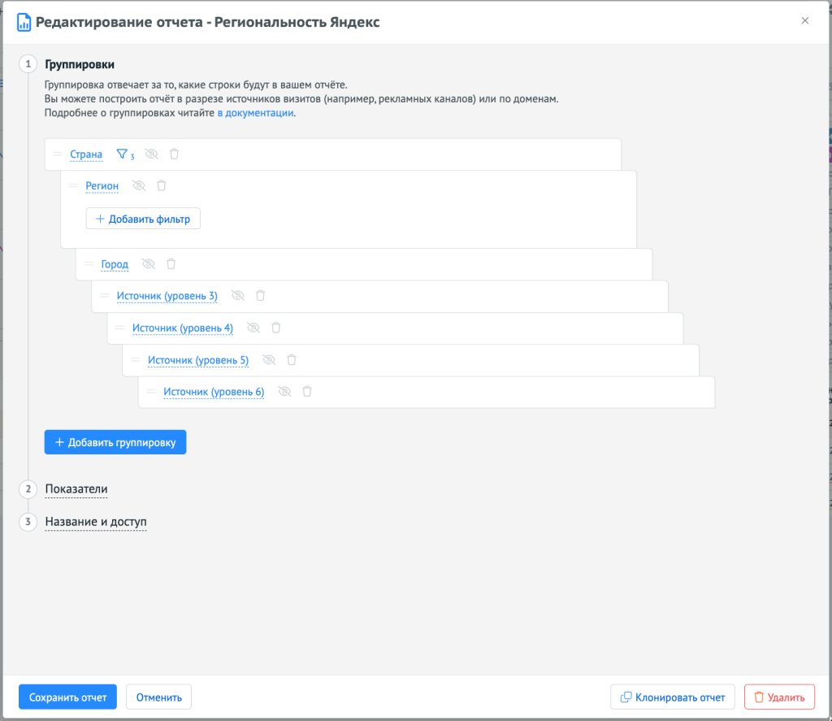Delete the Регион grouping via trash icon
This screenshot has width=832, height=721.
tap(161, 185)
